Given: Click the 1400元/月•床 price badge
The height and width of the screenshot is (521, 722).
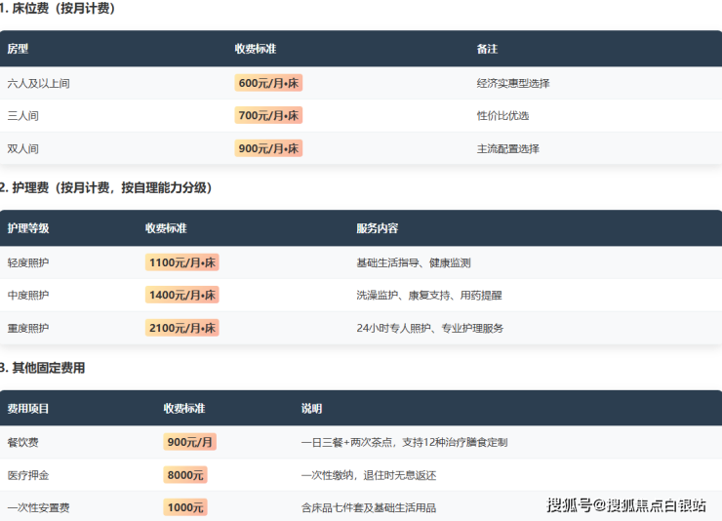Looking at the screenshot, I should [x=181, y=295].
